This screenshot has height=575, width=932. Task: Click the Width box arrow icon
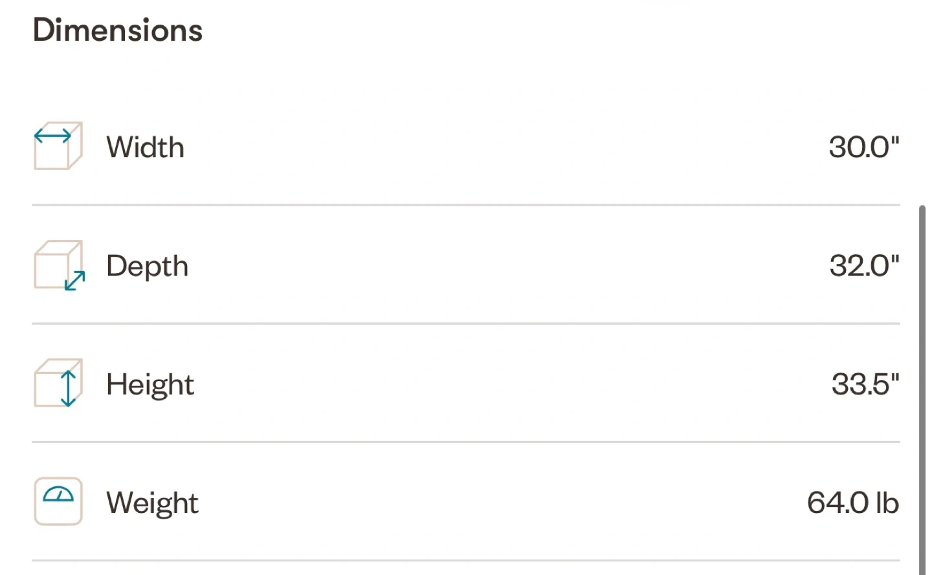[58, 146]
